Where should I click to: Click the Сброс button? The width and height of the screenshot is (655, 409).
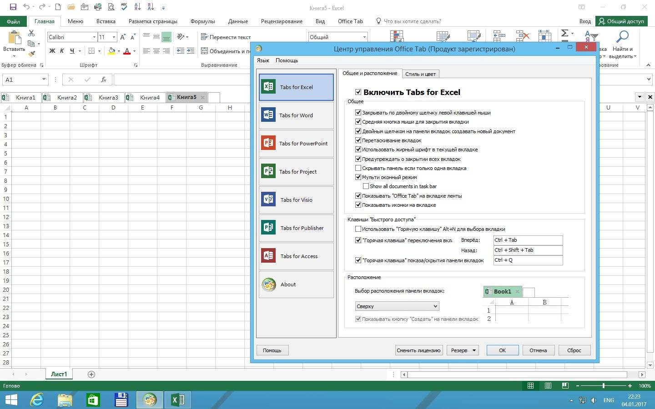[x=574, y=350]
